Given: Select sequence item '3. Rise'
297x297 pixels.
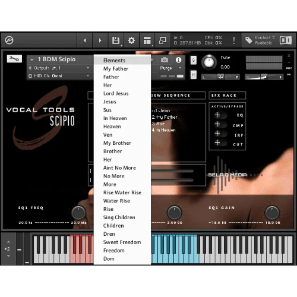Looking at the screenshot, I should (x=158, y=124).
